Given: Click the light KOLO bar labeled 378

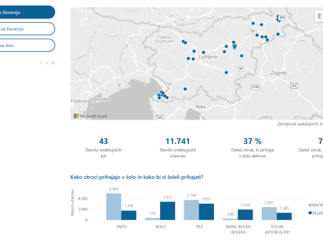Looking at the screenshot, I should point(153,218).
